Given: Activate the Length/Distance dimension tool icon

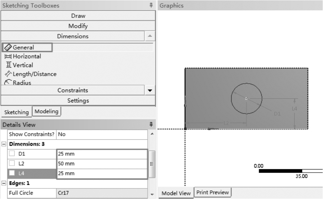Looking at the screenshot, I should click(x=9, y=74).
